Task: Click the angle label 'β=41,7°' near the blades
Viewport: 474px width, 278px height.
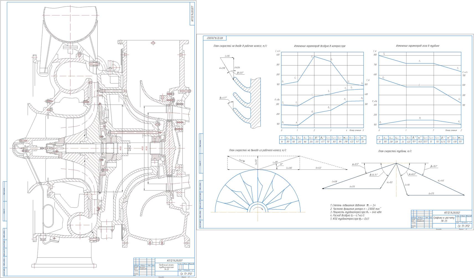Action: click(223, 98)
